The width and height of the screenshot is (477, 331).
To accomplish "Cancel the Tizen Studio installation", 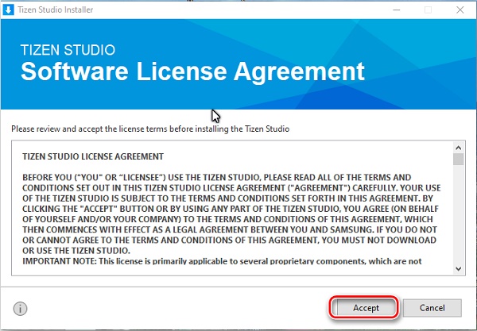I will click(x=432, y=308).
